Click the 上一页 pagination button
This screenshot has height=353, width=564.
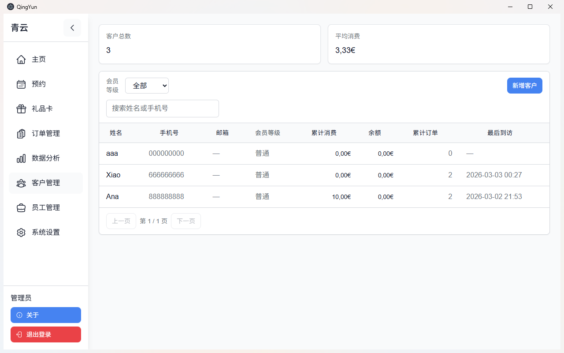(121, 221)
